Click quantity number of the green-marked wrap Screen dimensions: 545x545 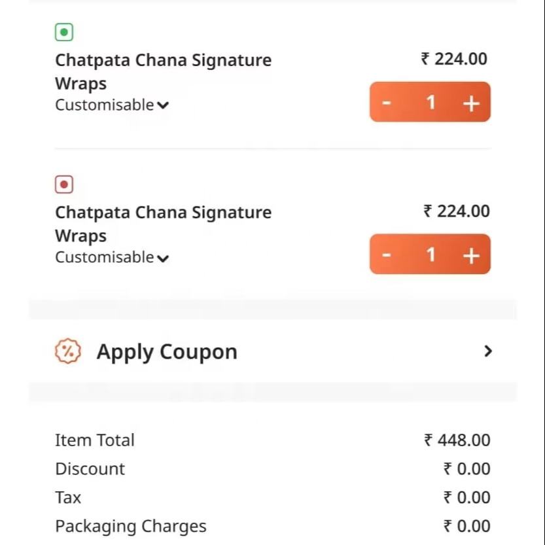[x=431, y=102]
